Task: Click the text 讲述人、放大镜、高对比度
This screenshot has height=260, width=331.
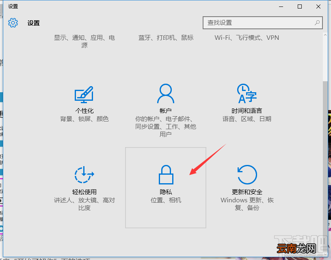Action: (x=84, y=204)
